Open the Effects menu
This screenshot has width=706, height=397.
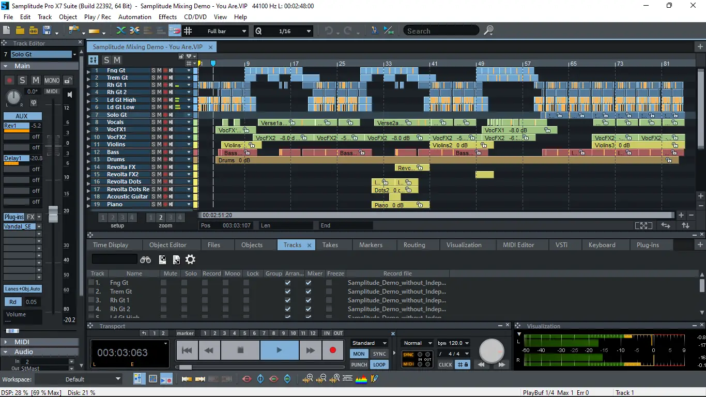(167, 17)
